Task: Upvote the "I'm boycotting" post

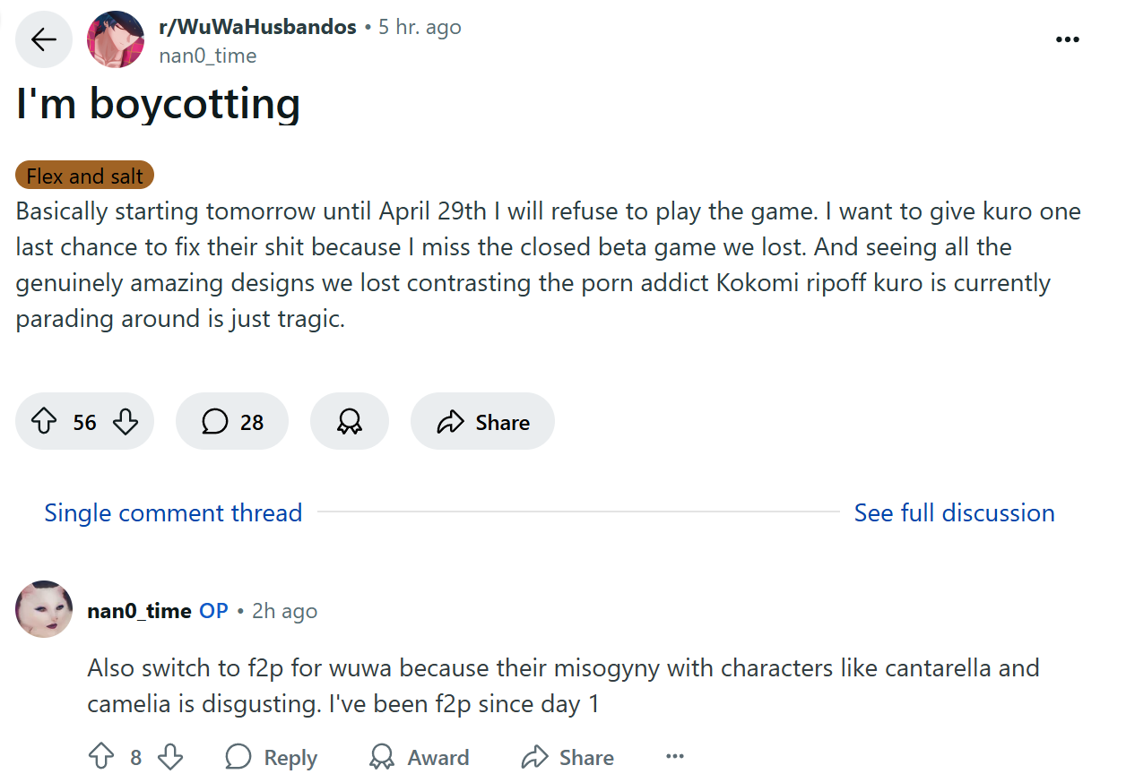Action: (x=44, y=422)
